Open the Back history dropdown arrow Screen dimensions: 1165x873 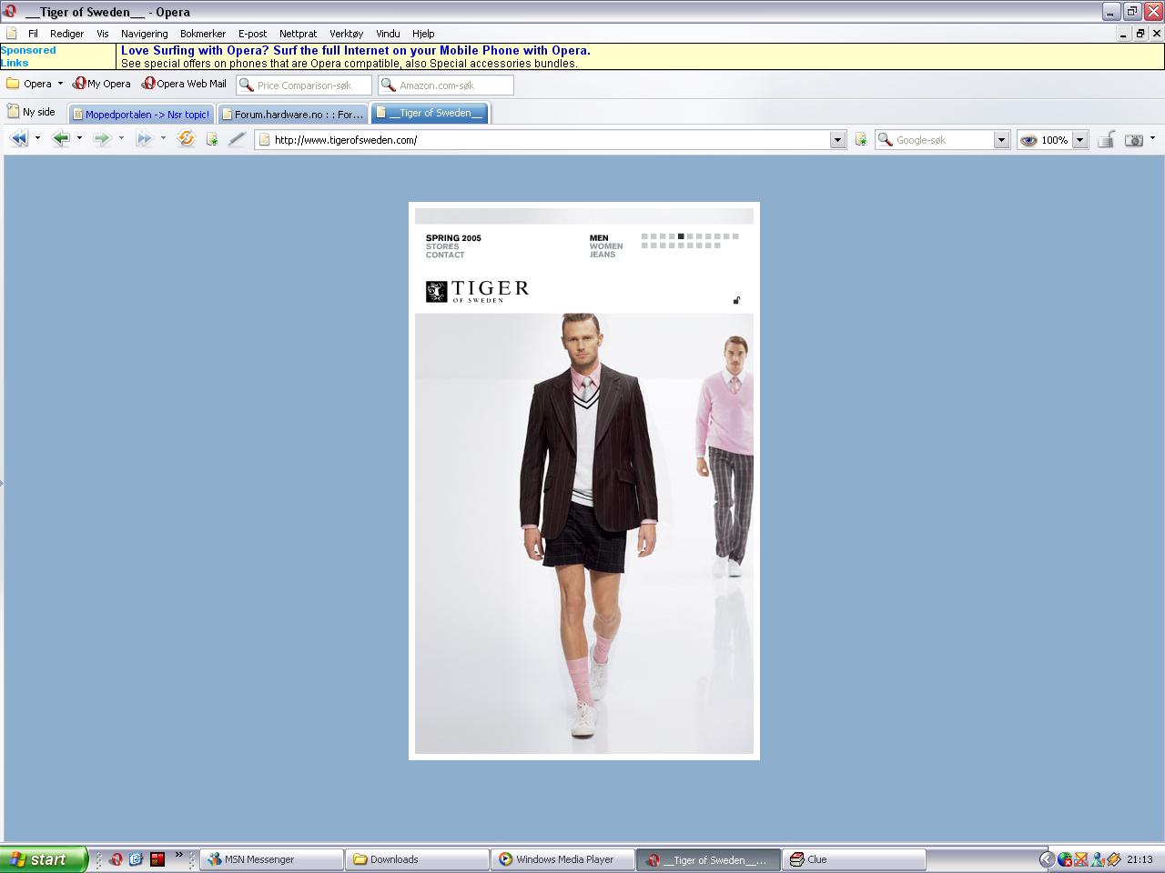[x=79, y=139]
